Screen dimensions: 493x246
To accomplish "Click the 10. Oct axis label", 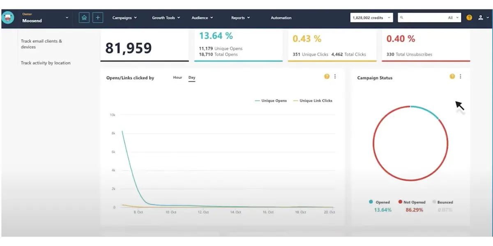I will (x=171, y=212).
